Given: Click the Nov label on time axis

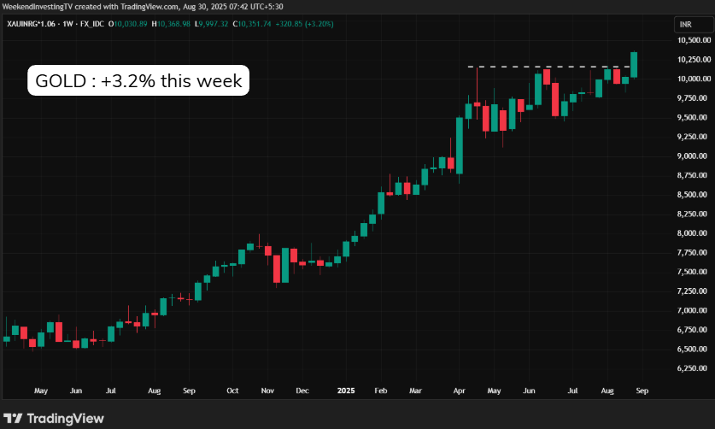Looking at the screenshot, I should pos(267,391).
